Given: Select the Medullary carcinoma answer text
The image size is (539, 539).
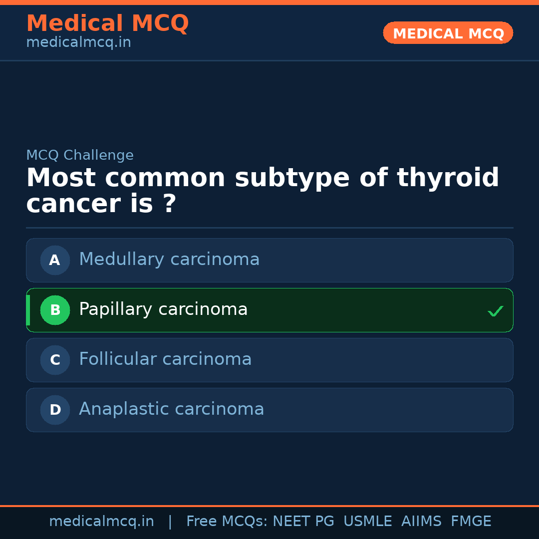Looking at the screenshot, I should coord(169,260).
